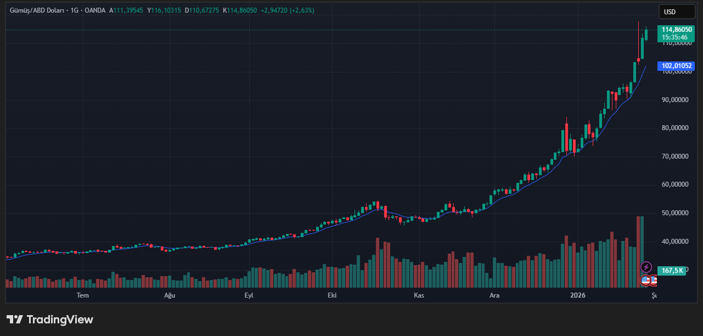The width and height of the screenshot is (703, 336).
Task: Click the TradingView logo
Action: pos(50,320)
